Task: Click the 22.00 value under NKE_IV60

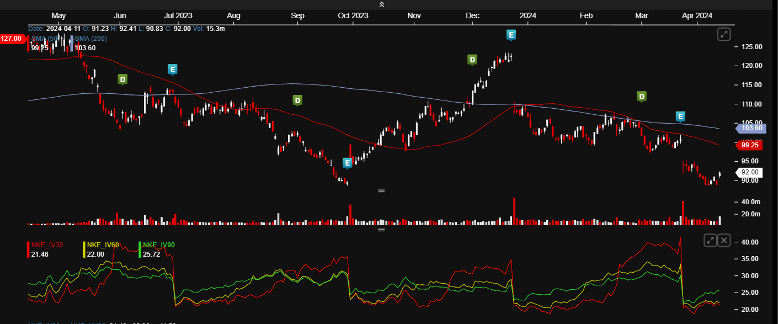Action: [96, 254]
